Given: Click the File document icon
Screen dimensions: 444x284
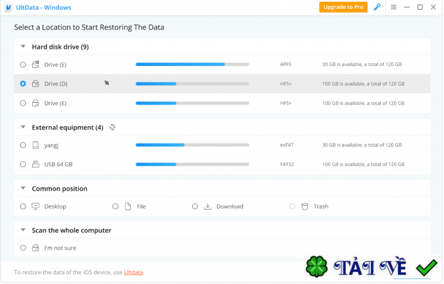Looking at the screenshot, I should coord(127,206).
